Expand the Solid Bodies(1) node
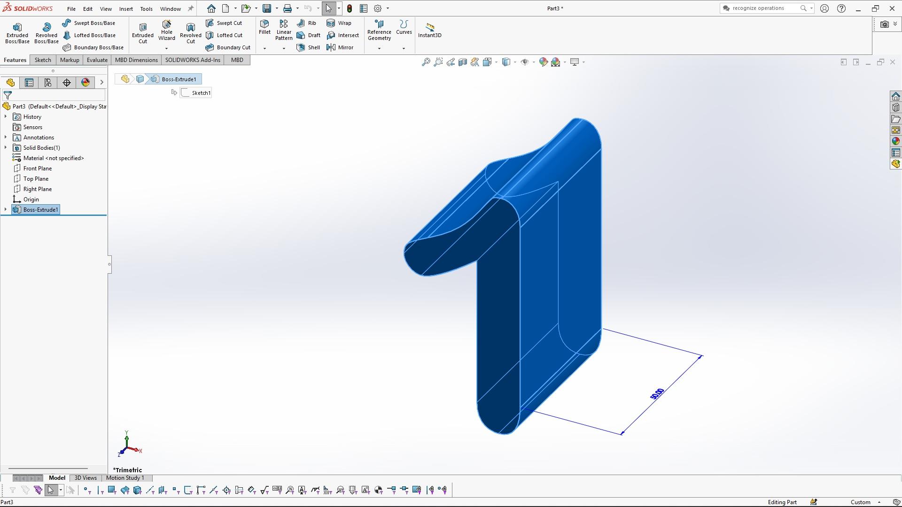Viewport: 902px width, 507px height. [x=6, y=148]
